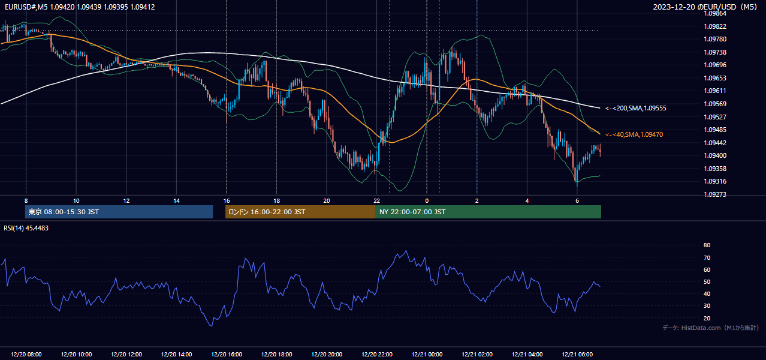Click hour label 0 under the price chart

point(427,201)
